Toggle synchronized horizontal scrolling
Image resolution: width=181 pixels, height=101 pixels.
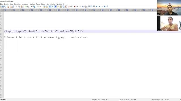(46, 6)
